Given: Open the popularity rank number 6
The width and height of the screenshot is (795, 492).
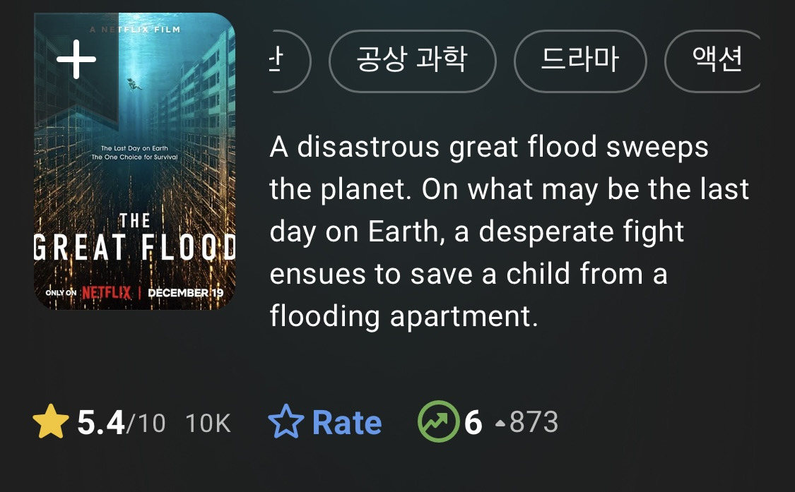Looking at the screenshot, I should (x=473, y=423).
